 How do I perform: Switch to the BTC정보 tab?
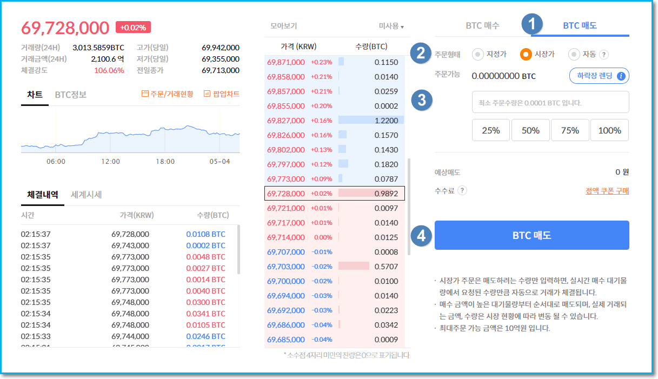[x=70, y=95]
